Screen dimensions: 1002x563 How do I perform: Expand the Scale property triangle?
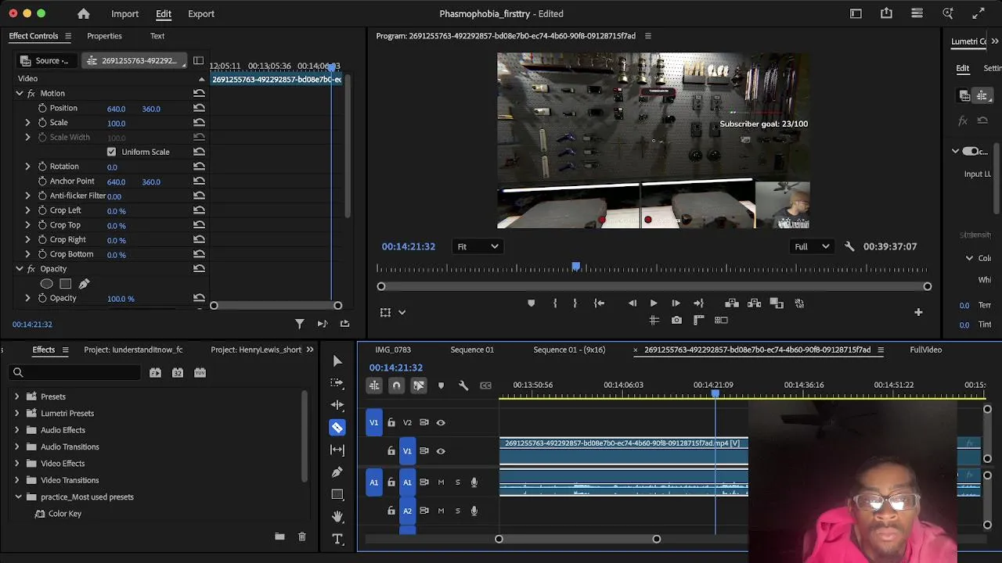click(x=27, y=123)
